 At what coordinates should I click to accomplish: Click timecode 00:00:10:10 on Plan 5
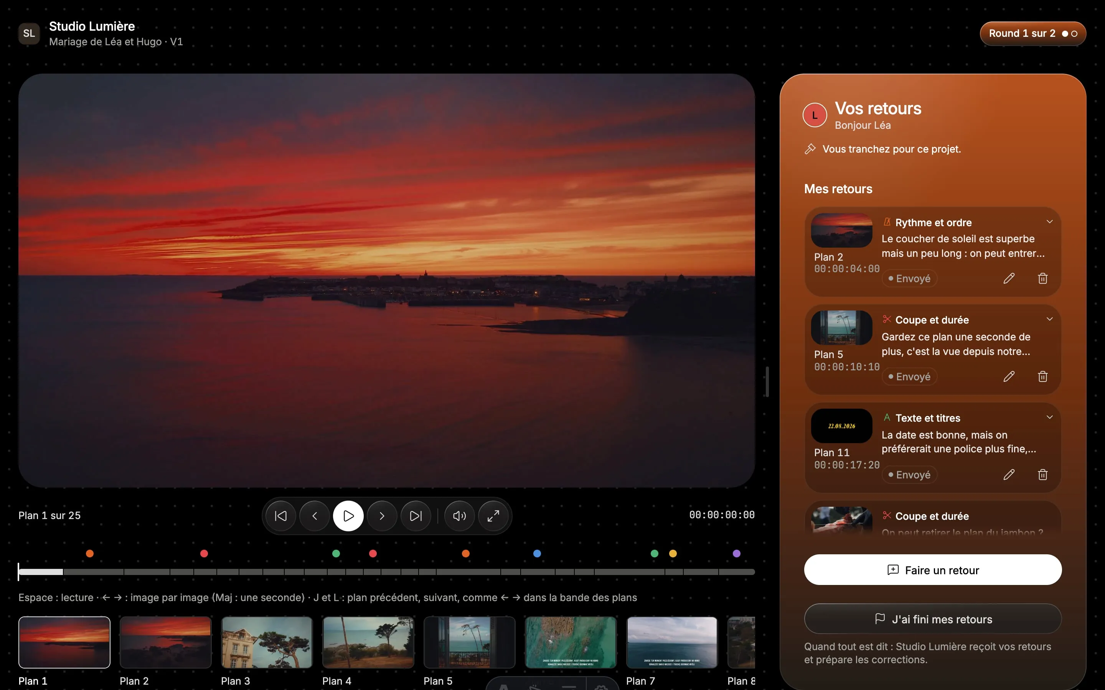(x=846, y=367)
